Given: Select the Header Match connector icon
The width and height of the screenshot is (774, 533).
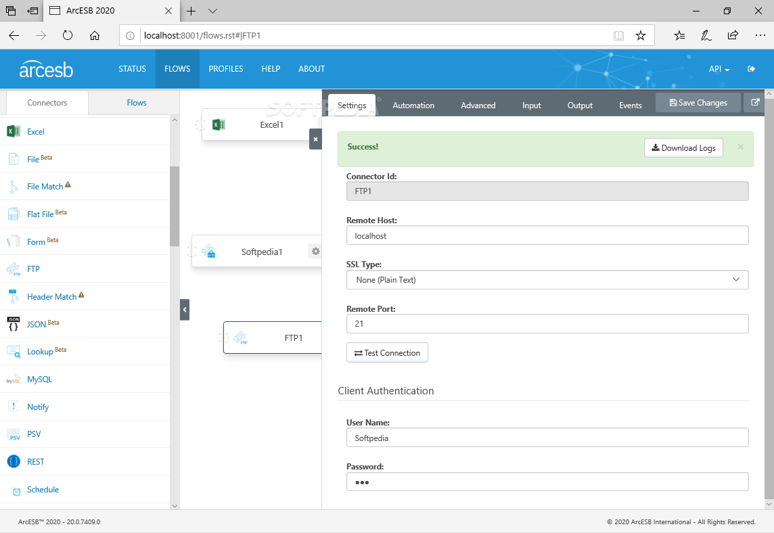Looking at the screenshot, I should tap(14, 297).
